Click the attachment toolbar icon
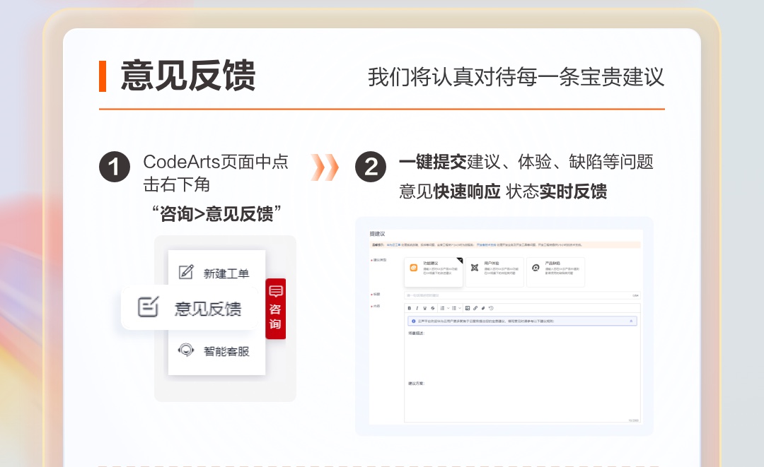The height and width of the screenshot is (467, 764). (x=483, y=308)
